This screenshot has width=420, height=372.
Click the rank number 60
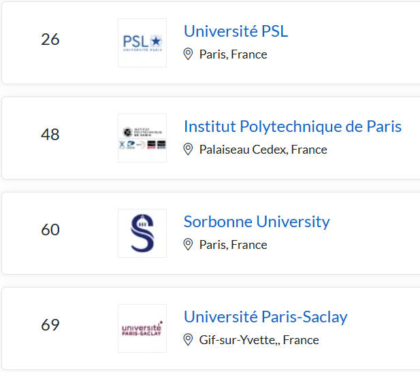coord(50,230)
